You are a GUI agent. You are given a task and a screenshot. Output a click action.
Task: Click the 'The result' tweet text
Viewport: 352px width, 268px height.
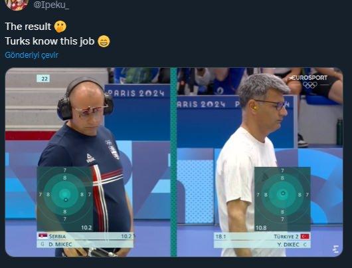tap(28, 27)
